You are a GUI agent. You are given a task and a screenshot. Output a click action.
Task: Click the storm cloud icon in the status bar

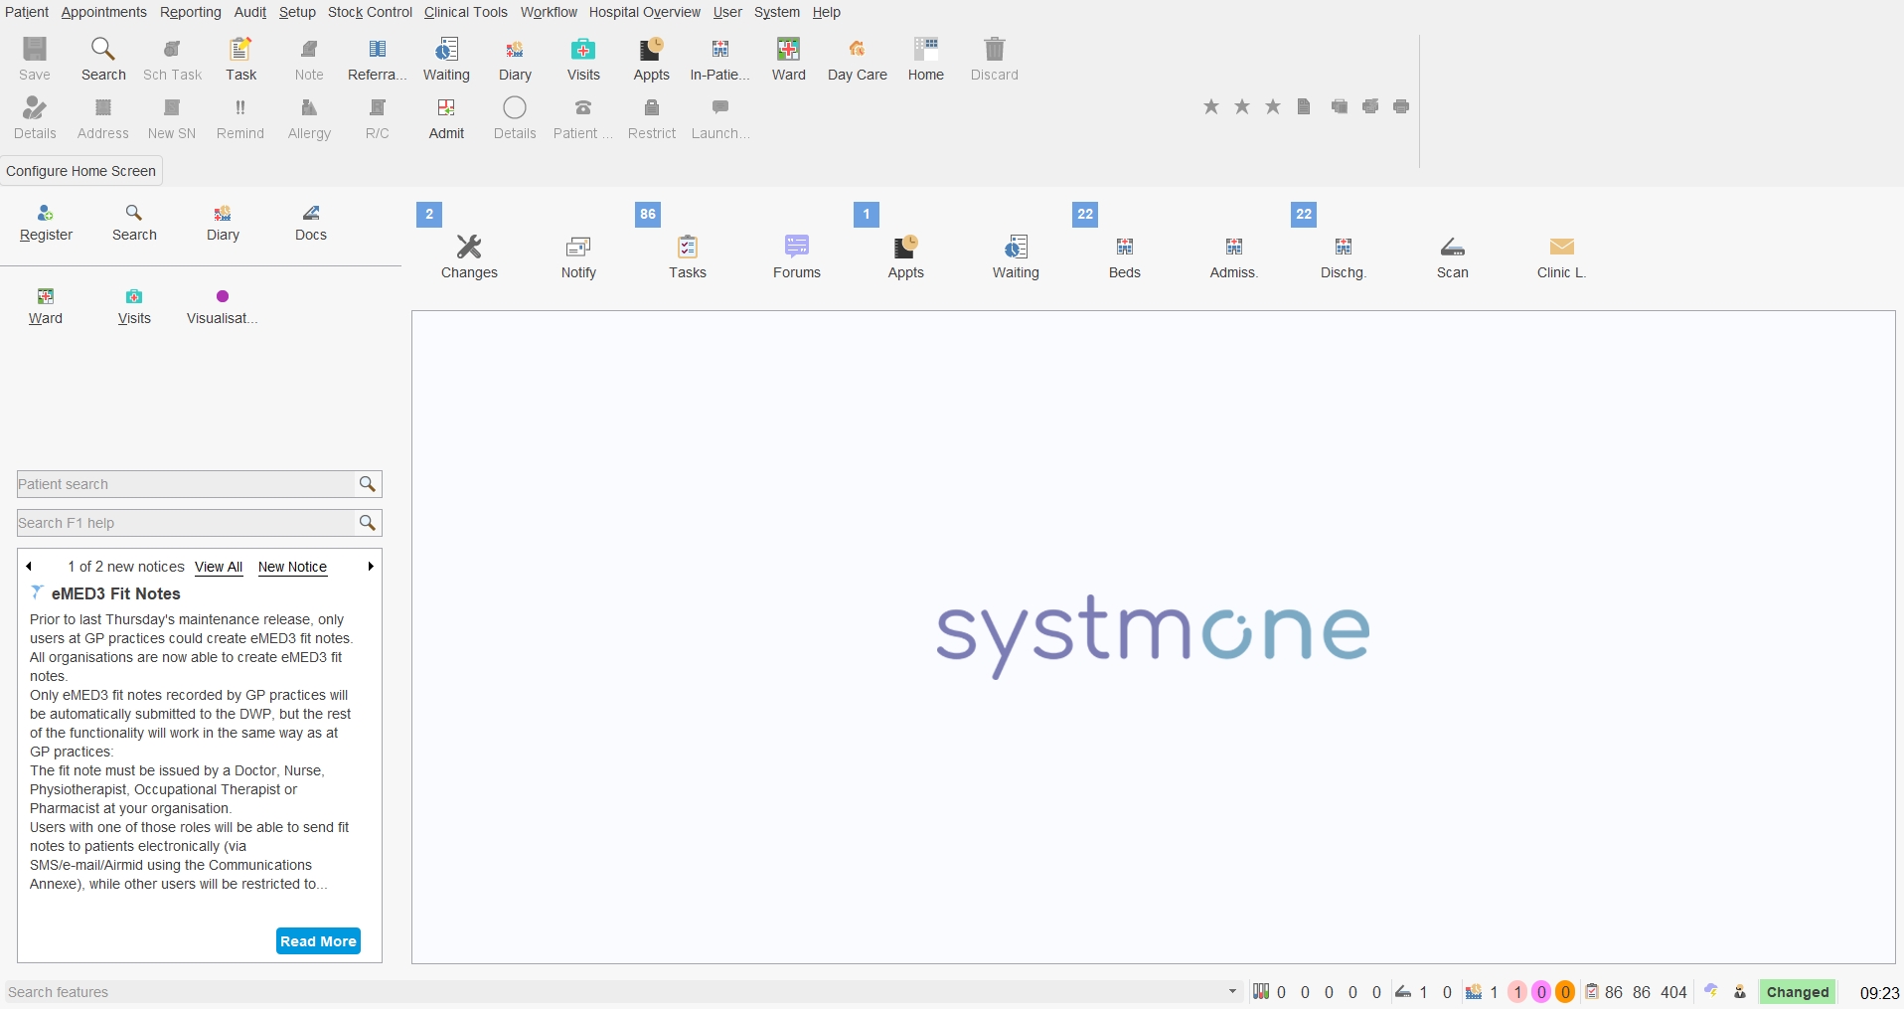point(1711,991)
